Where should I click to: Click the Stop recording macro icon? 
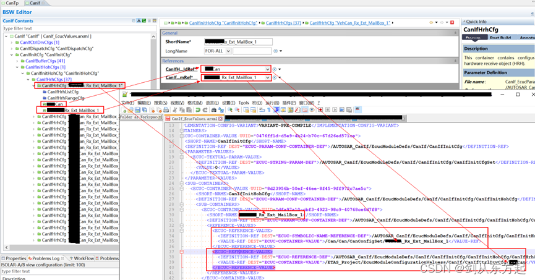pos(328,110)
